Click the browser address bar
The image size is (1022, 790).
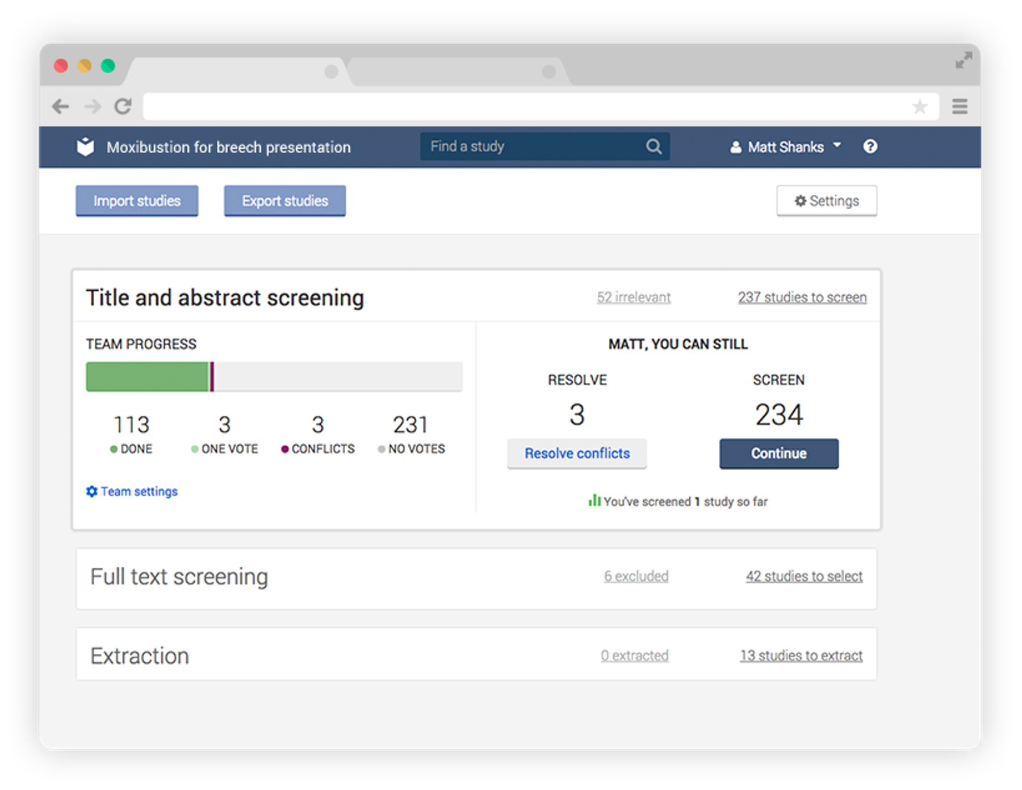click(x=541, y=106)
